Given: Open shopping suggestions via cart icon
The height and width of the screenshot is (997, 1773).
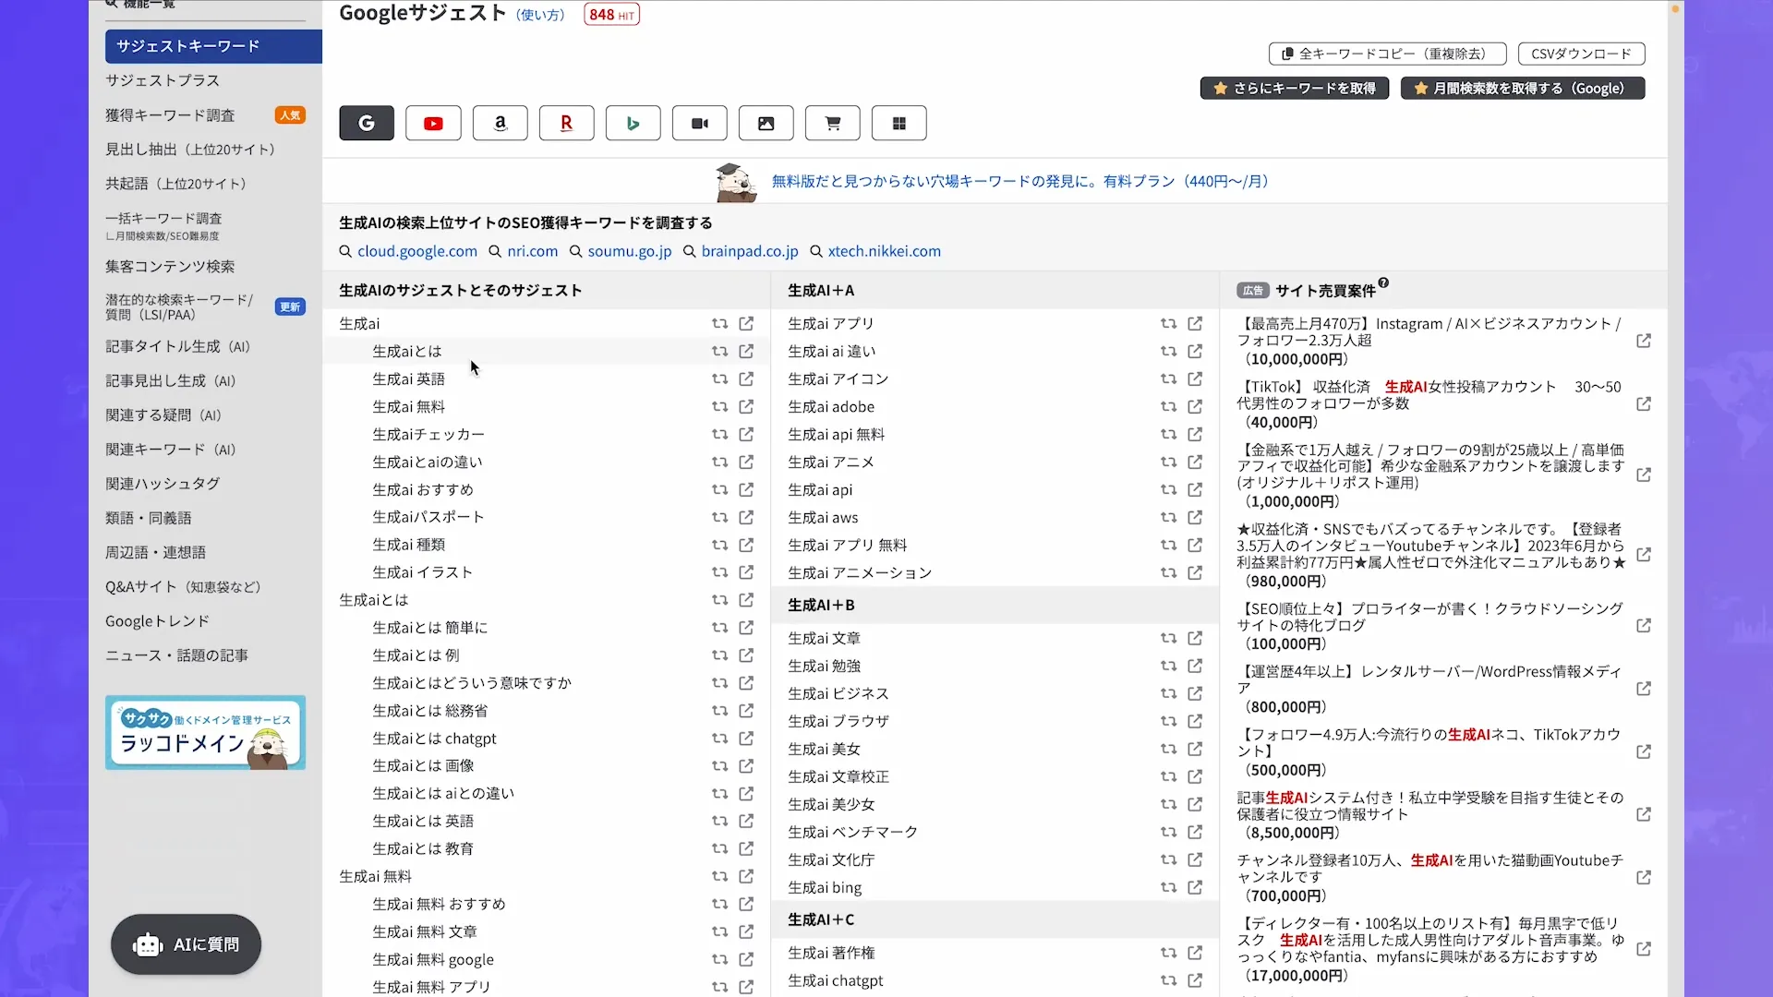Looking at the screenshot, I should tap(832, 123).
